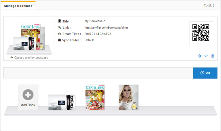Screen dimensions: 221x131
Task: Click the empty text field beside Edit
Action: click(x=98, y=73)
